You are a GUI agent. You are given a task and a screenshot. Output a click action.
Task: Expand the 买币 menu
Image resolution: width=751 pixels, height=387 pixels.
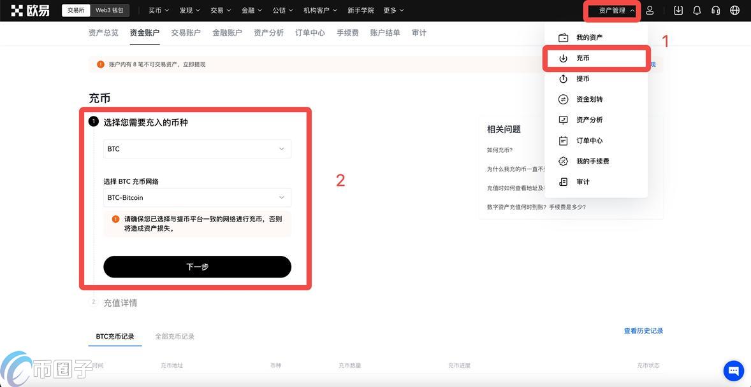[157, 10]
